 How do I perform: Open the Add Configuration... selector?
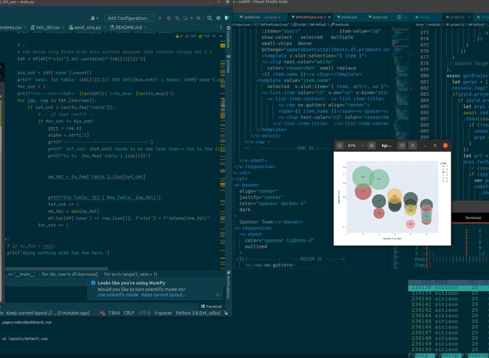click(129, 18)
